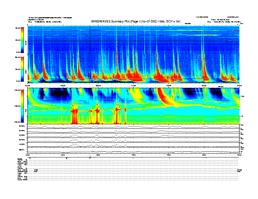The image size is (258, 199).
Task: Click the 04:00 label on the bottom time axis
Action: coord(63,155)
